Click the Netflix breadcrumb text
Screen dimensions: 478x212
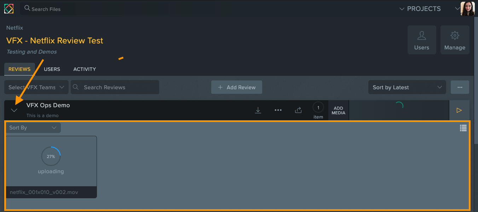(x=15, y=28)
